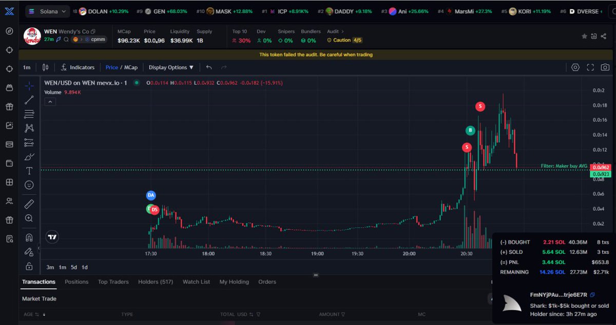Switch to the Watch List tab
Screen dimensions: 616x325
coord(196,281)
